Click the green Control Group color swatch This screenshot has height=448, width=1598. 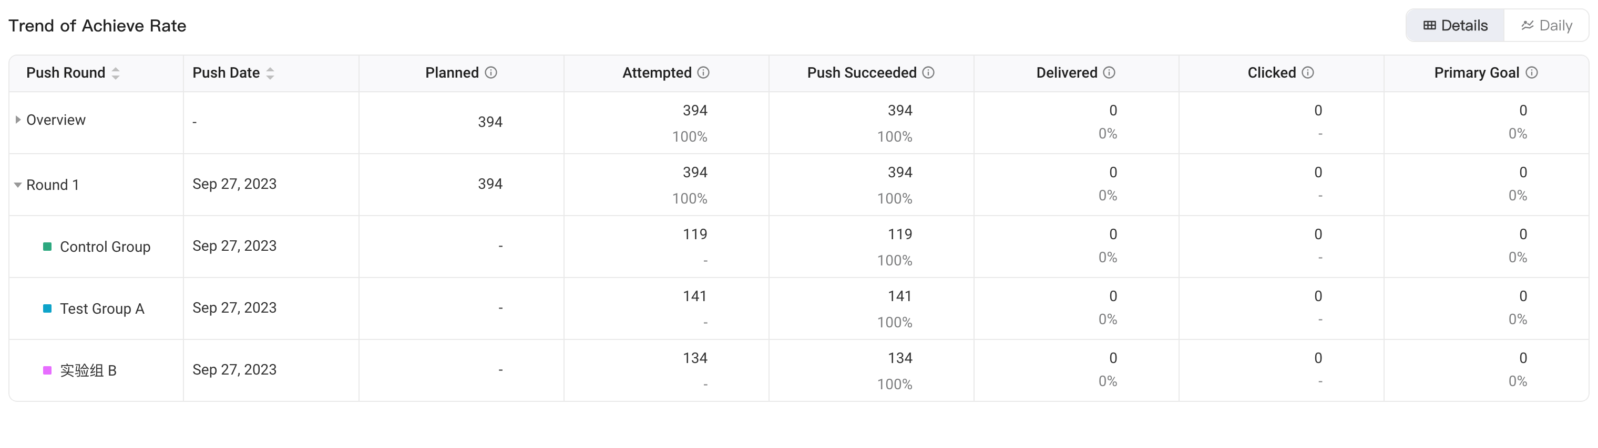(x=47, y=246)
